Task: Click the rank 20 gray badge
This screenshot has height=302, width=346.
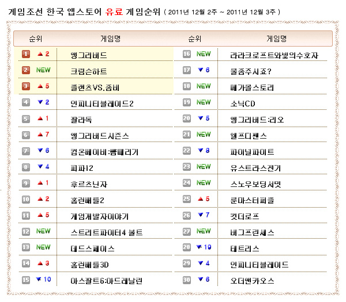Action: tap(187, 118)
